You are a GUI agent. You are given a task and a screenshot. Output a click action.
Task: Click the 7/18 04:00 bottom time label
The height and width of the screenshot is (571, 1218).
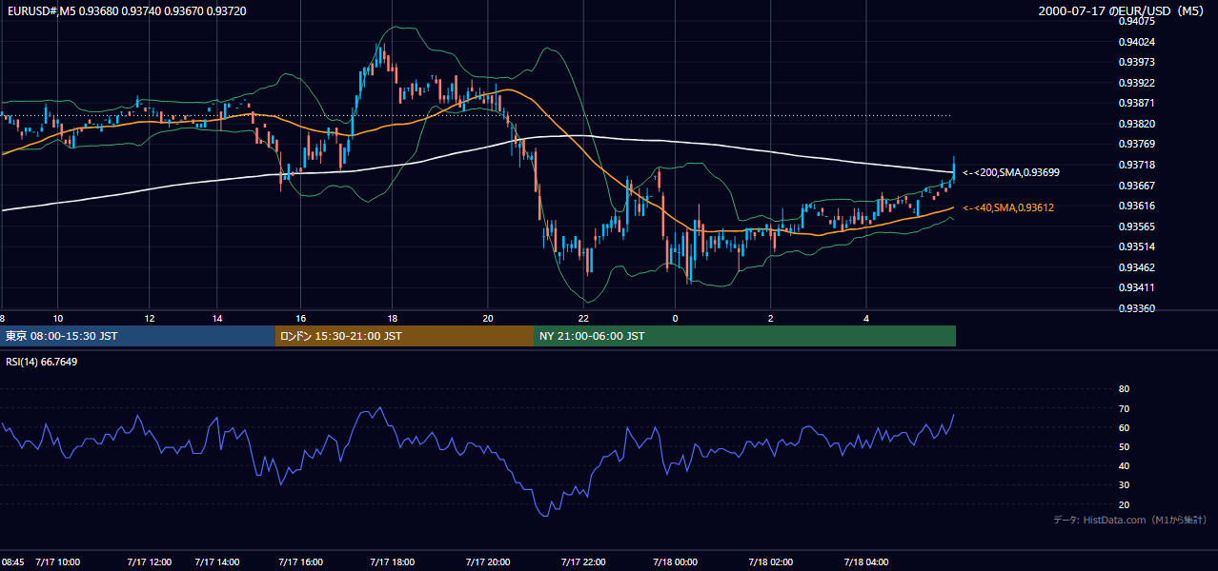(x=866, y=562)
